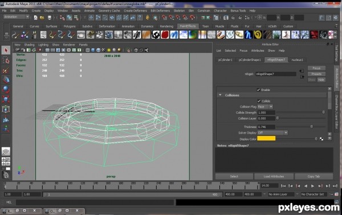Viewport: 342px width, 215px height.
Task: Collapse the Collisions section
Action: tap(220, 95)
